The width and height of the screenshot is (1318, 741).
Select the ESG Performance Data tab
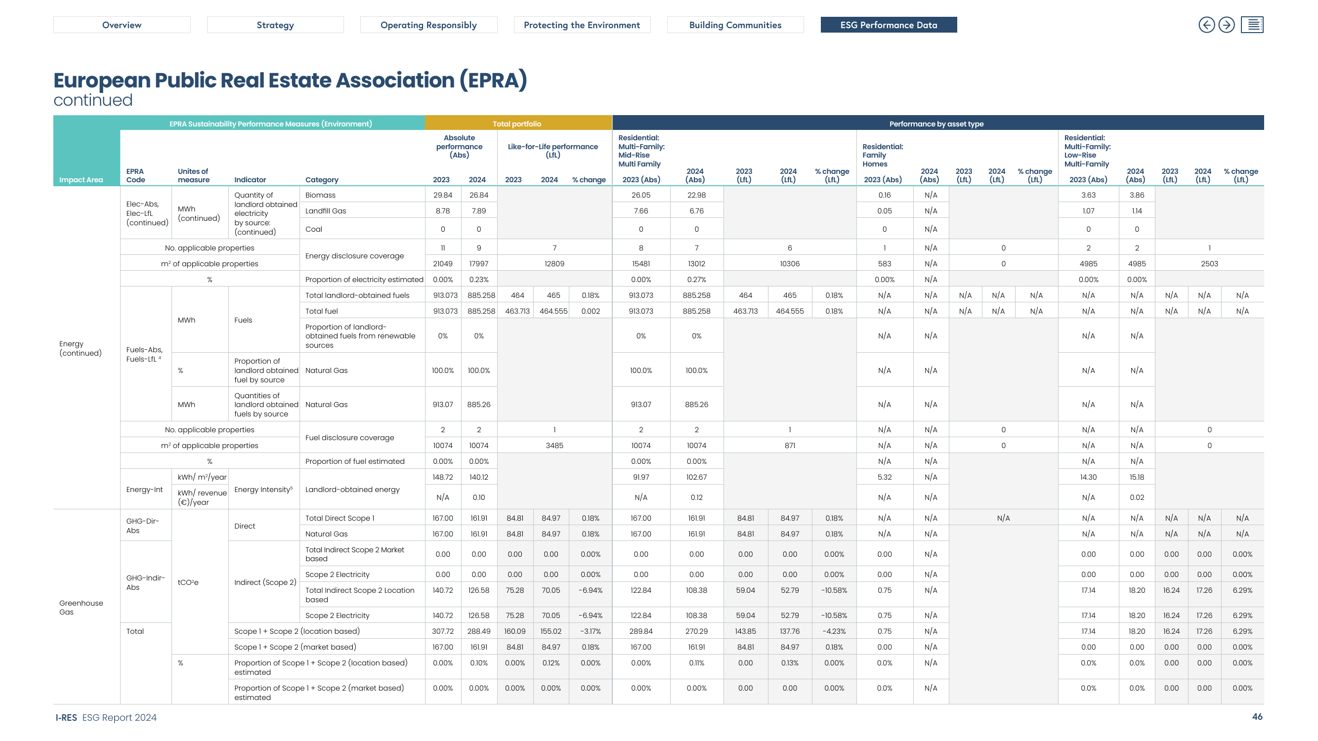(x=889, y=25)
